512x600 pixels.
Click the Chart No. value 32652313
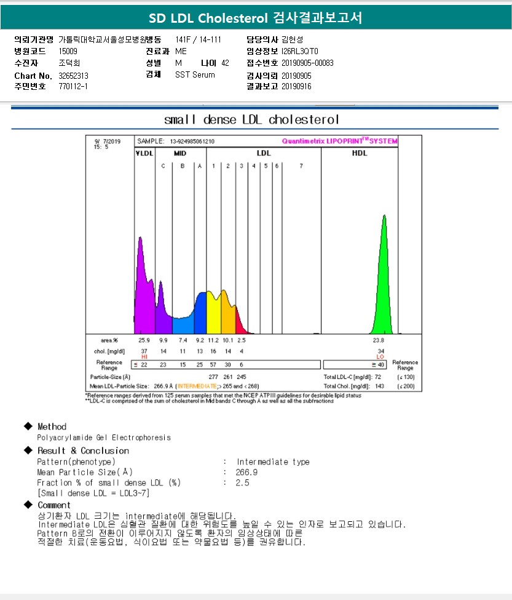point(73,76)
